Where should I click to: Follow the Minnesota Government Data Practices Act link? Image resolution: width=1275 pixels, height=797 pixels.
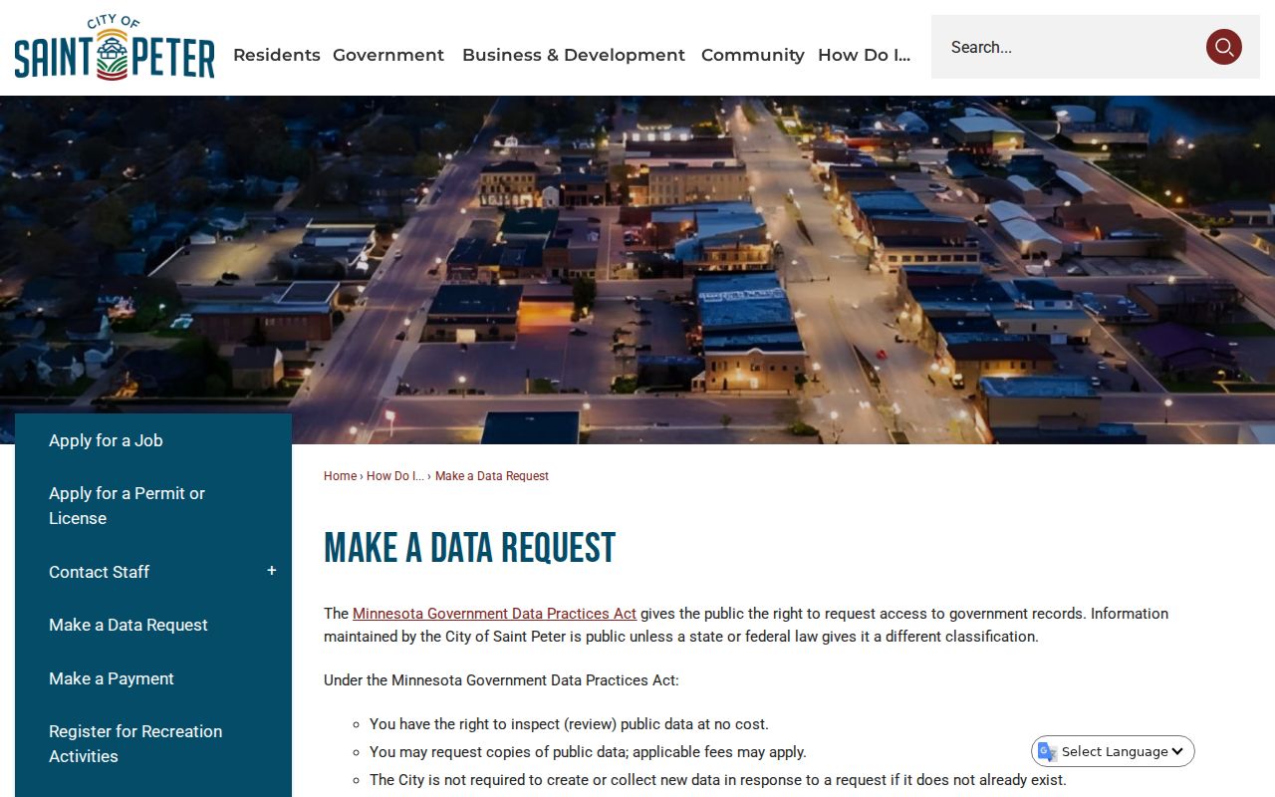[x=494, y=614]
